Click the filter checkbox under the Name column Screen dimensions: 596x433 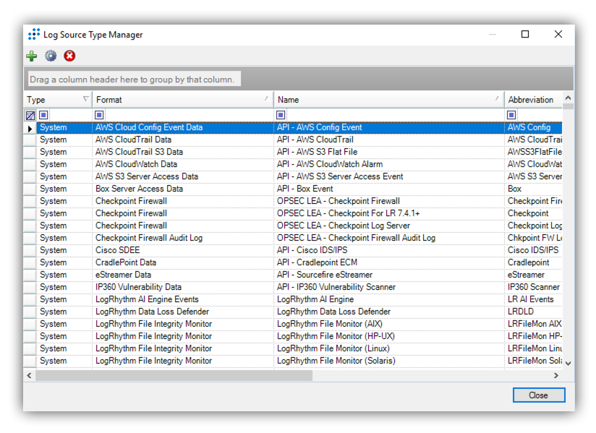coord(280,114)
